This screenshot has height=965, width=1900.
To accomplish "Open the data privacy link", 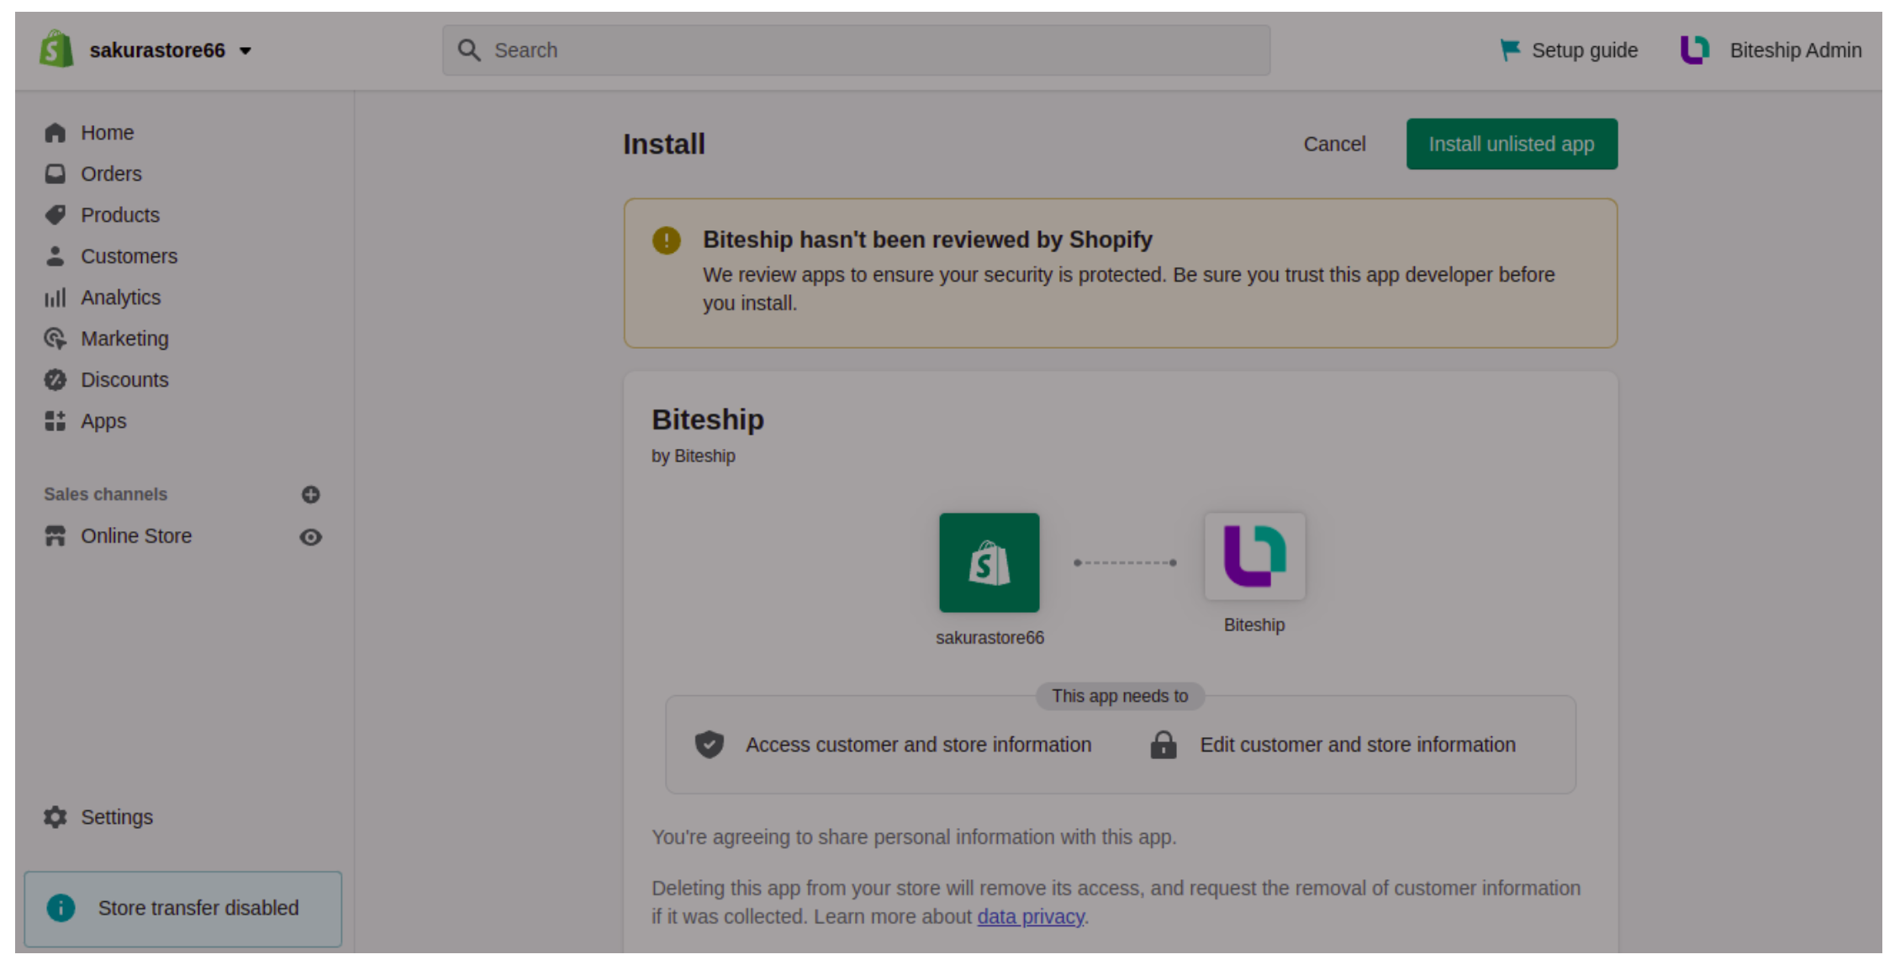I will tap(1030, 916).
